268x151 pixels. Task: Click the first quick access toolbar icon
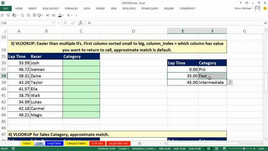pyautogui.click(x=2, y=15)
